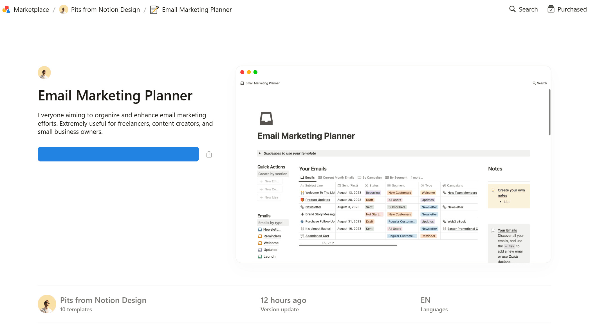Click the Email Marketing Planner breadcrumb text
This screenshot has width=590, height=333.
click(197, 10)
